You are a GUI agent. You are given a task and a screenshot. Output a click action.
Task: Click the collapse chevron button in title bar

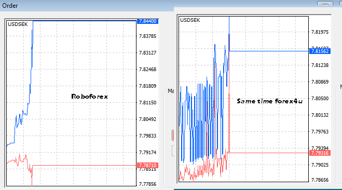pos(325,4)
